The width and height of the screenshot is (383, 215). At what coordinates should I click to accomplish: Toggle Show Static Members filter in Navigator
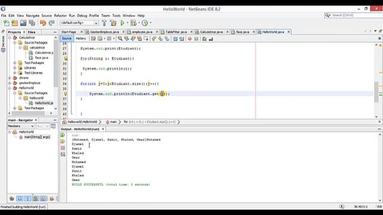coord(28,198)
